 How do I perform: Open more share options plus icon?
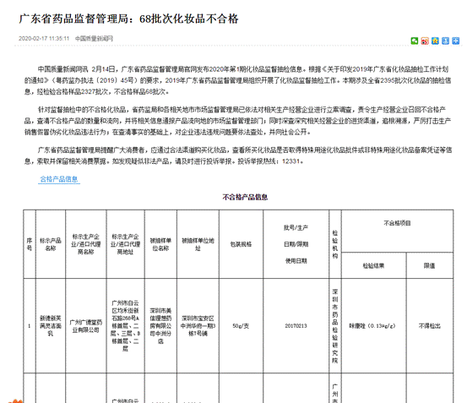click(x=456, y=41)
